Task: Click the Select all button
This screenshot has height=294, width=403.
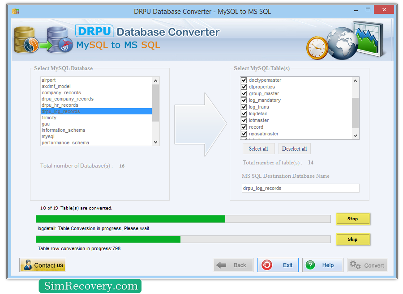Action: (258, 148)
